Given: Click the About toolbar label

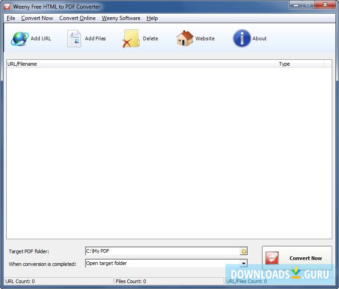Looking at the screenshot, I should tap(259, 39).
